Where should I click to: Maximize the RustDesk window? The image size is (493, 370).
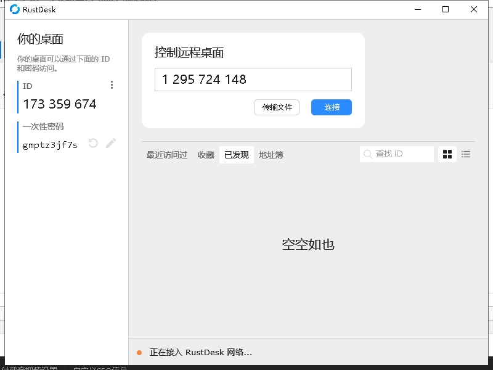pyautogui.click(x=446, y=9)
